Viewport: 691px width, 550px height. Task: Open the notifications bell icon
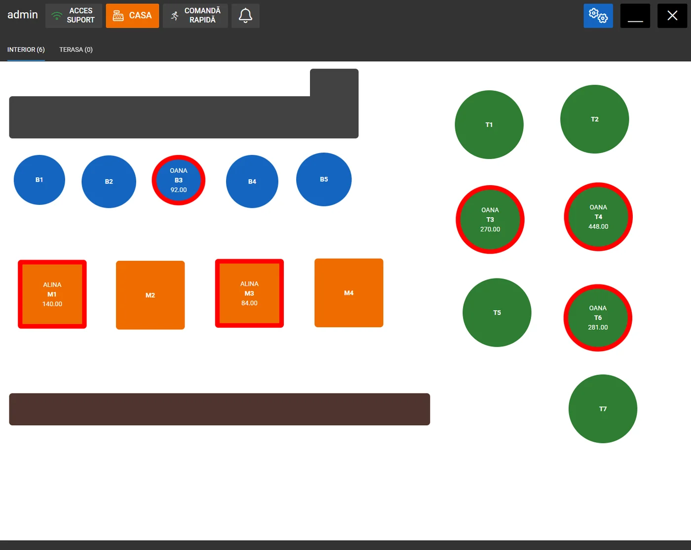245,16
